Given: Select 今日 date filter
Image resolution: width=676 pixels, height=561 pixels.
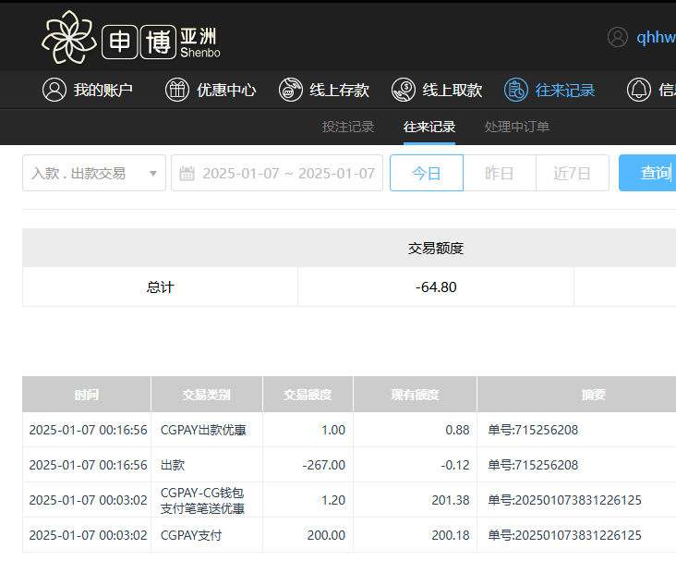Looking at the screenshot, I should [426, 173].
